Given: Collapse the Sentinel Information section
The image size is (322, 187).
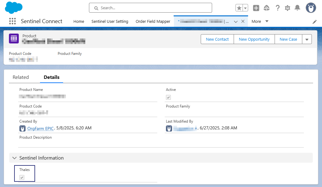Looking at the screenshot, I should pos(14,158).
